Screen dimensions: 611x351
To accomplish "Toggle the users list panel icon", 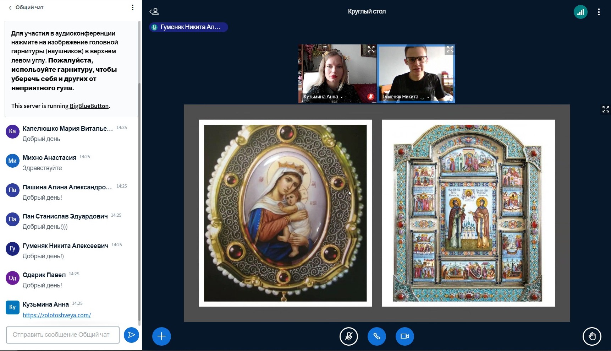I will 154,11.
